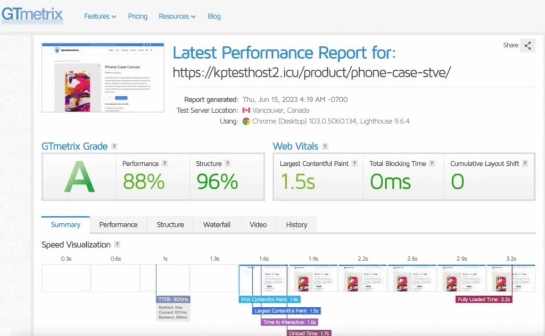The height and width of the screenshot is (336, 545).
Task: Open the Blog menu item
Action: [x=214, y=16]
